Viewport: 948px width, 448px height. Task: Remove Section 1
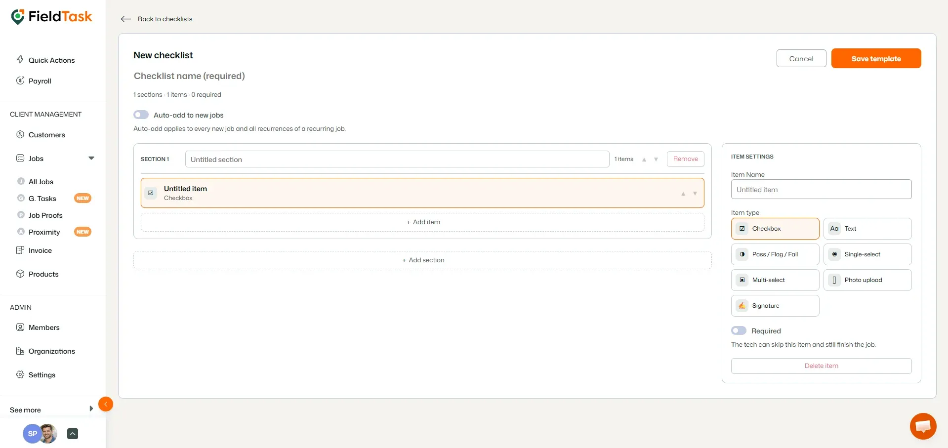pos(685,159)
